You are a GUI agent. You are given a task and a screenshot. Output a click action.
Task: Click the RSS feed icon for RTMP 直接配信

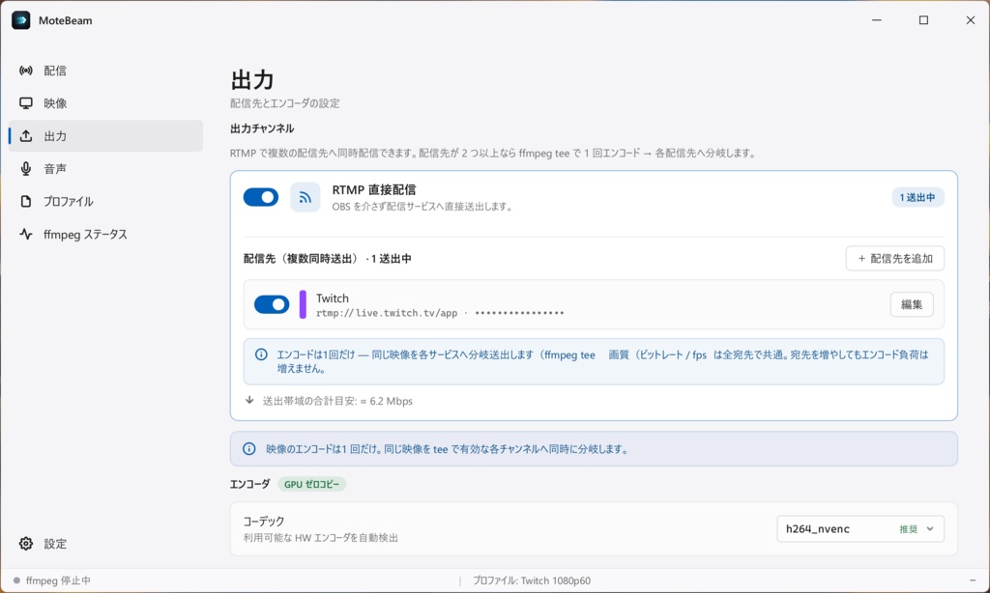coord(305,197)
